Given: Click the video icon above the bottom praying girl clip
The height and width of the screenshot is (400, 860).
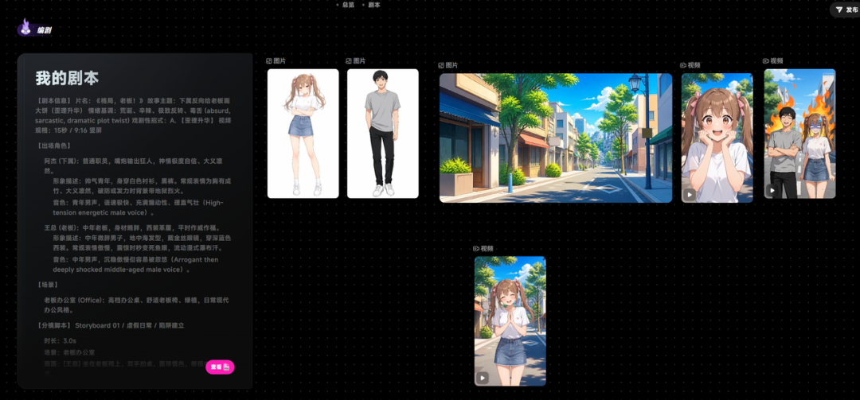Looking at the screenshot, I should pos(477,249).
